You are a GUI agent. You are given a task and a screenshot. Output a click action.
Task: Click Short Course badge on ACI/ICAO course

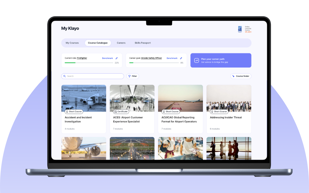tap(171, 112)
